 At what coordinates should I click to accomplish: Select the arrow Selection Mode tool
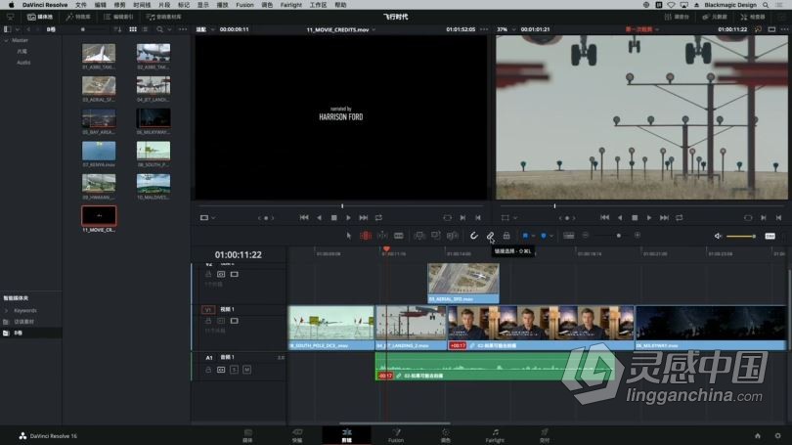348,236
